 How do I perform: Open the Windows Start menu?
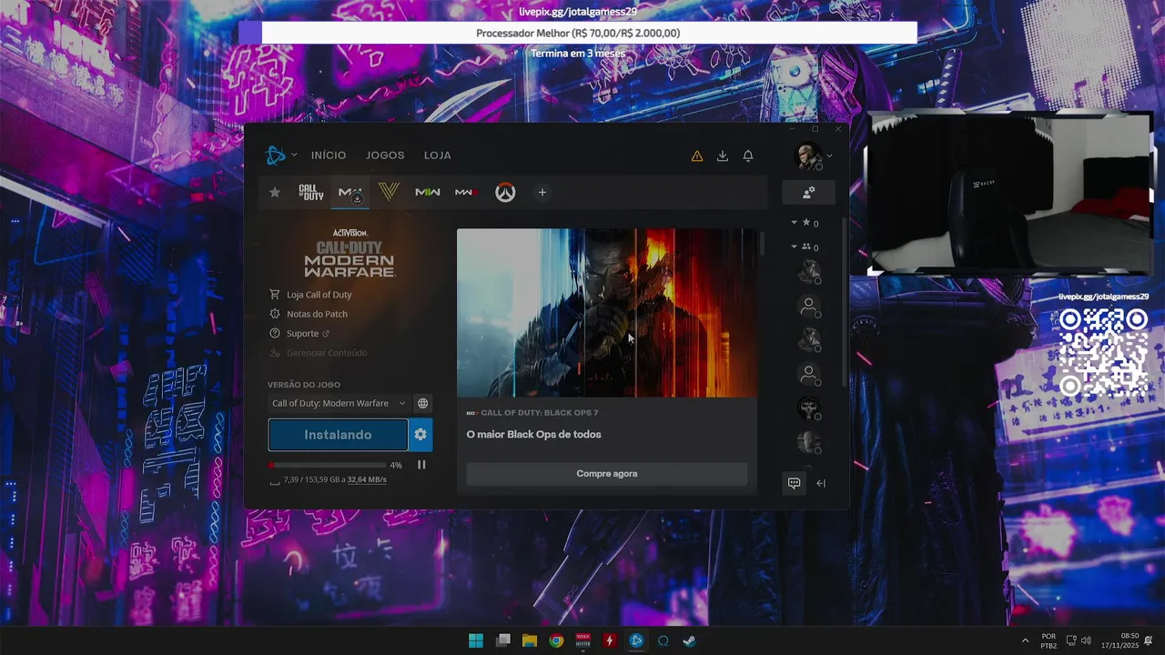click(x=476, y=640)
